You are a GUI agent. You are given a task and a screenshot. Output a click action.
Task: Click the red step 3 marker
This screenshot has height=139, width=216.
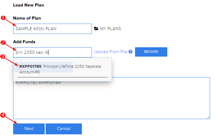3,56
